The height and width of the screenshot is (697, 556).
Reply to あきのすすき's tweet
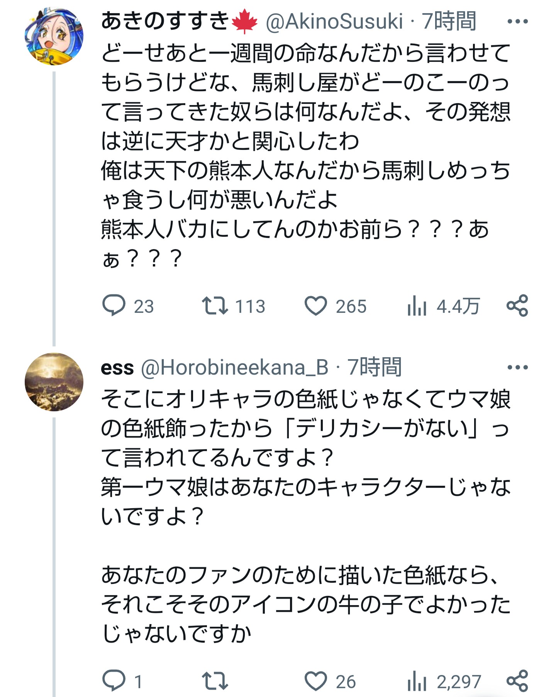[114, 305]
